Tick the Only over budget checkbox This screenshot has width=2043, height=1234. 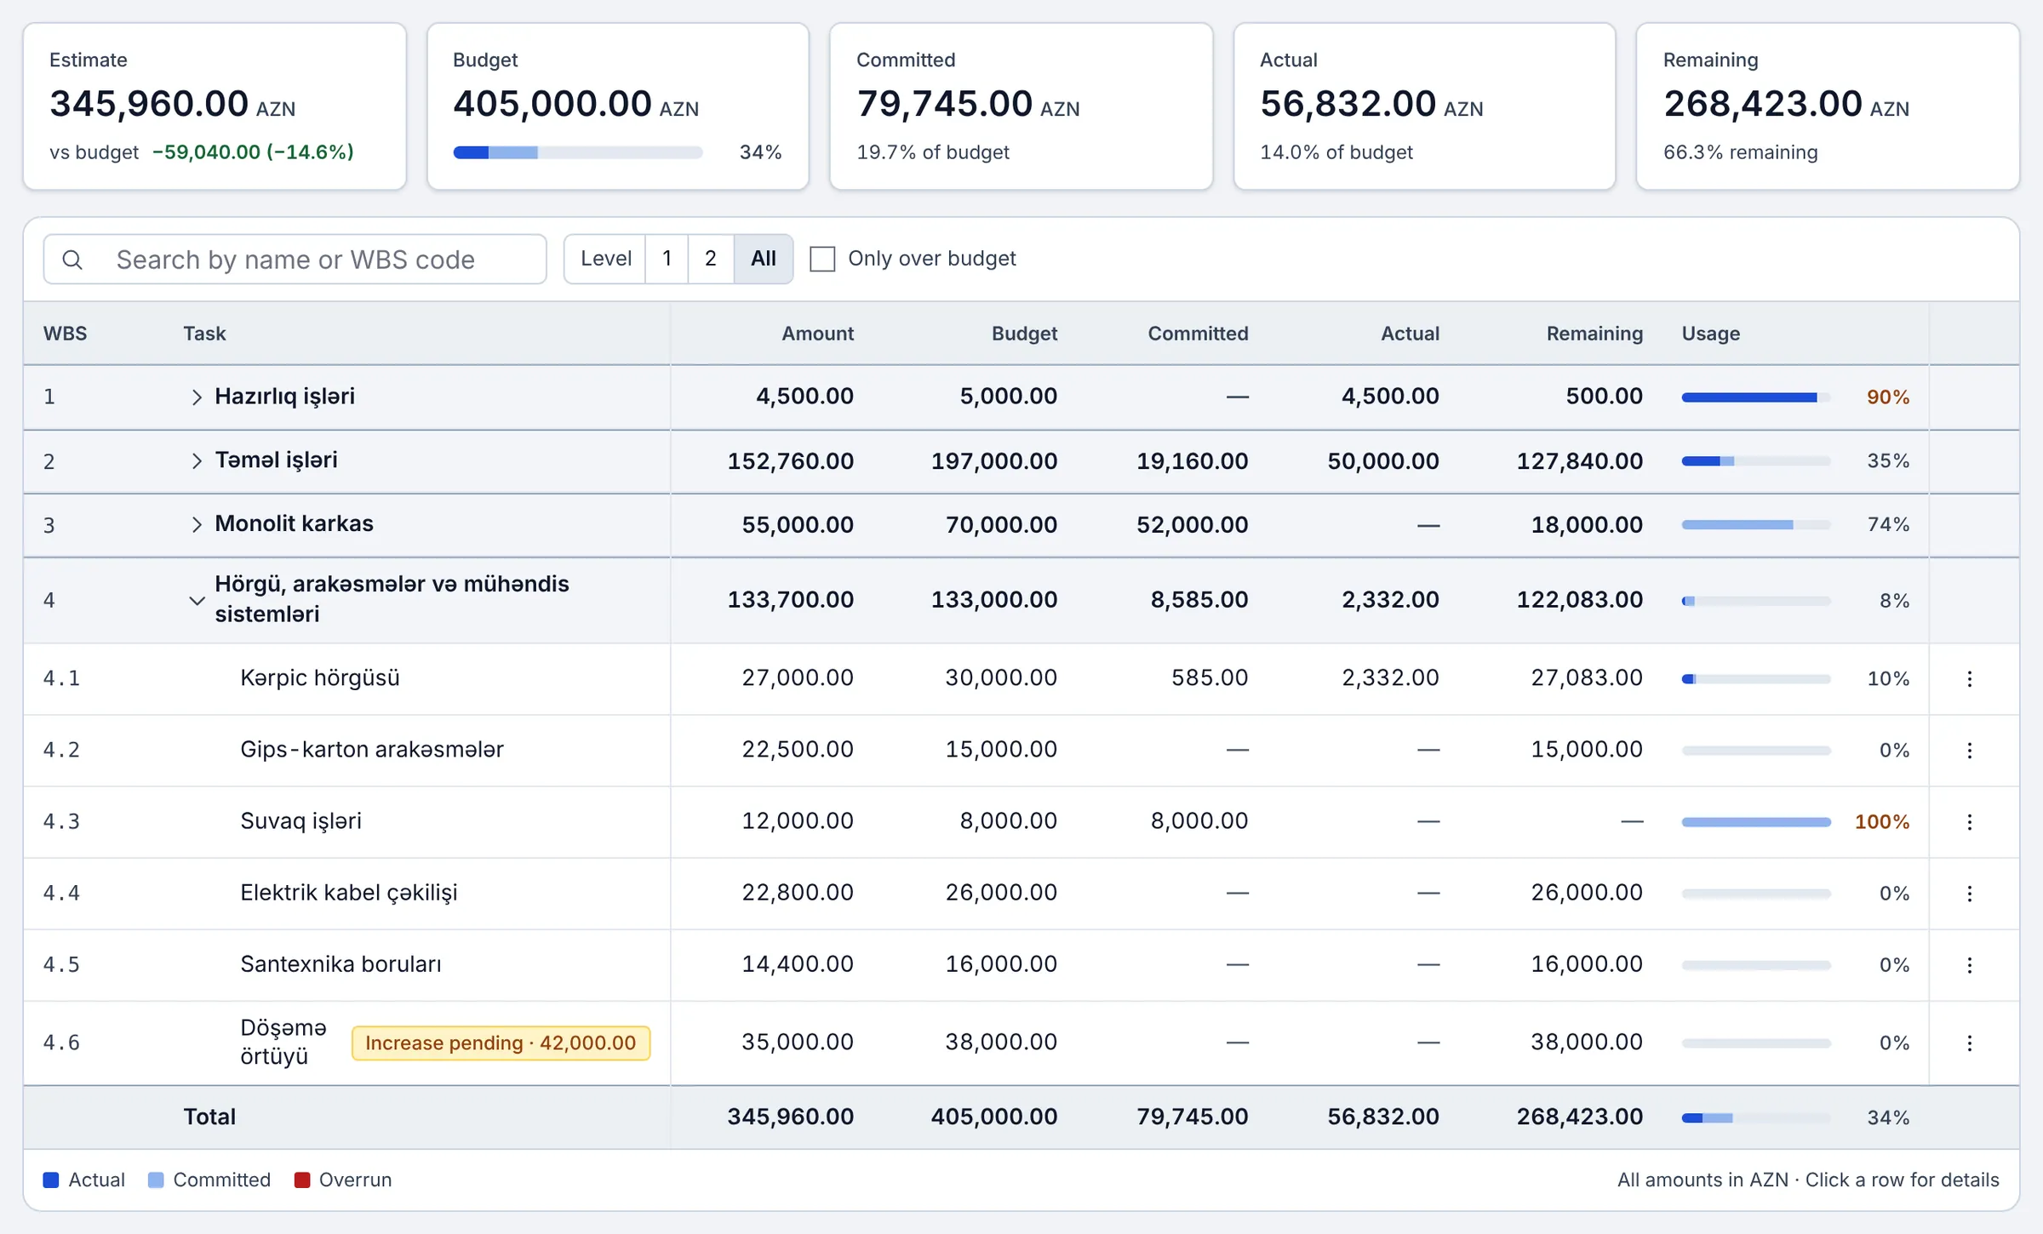tap(822, 259)
